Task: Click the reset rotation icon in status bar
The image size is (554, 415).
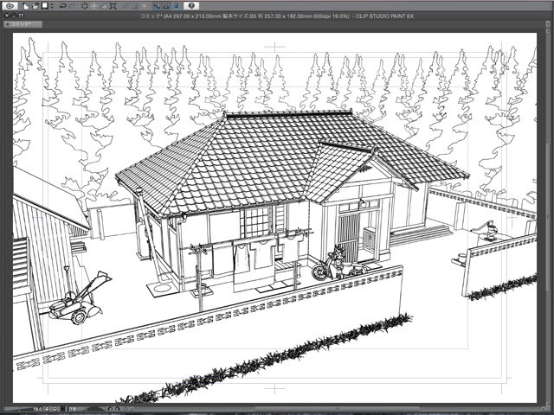Action: [125, 409]
